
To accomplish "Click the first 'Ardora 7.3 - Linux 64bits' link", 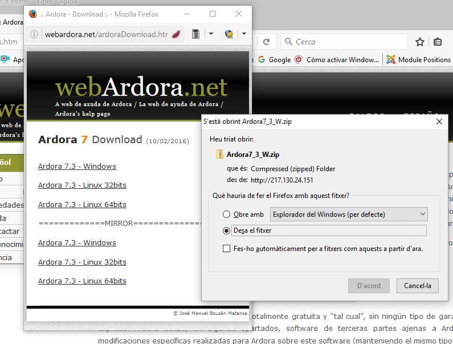I will click(x=82, y=204).
